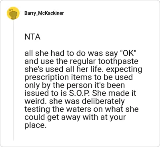
Task: Click the word "place." ending the comment
Action: (x=36, y=125)
